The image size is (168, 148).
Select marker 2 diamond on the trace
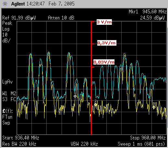point(95,105)
